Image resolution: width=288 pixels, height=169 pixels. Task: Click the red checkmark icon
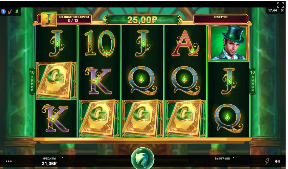click(10, 12)
